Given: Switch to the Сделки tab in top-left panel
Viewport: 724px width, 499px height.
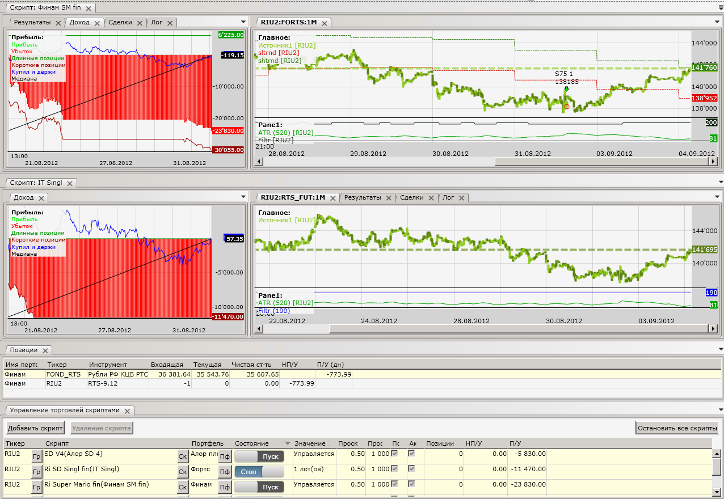Looking at the screenshot, I should coord(120,23).
